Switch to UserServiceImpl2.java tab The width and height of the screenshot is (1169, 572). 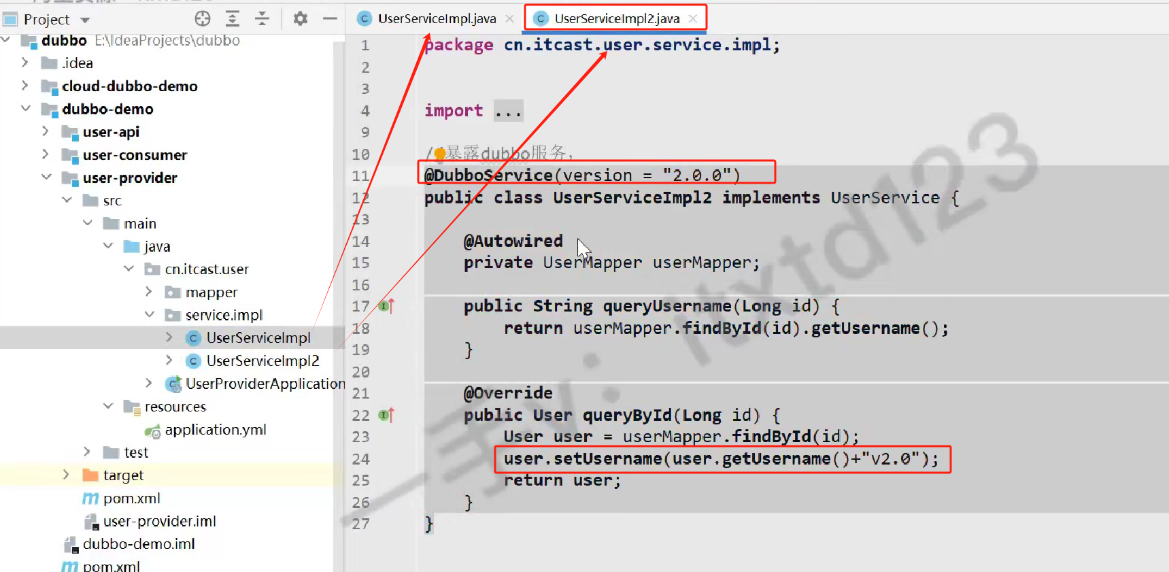point(617,18)
